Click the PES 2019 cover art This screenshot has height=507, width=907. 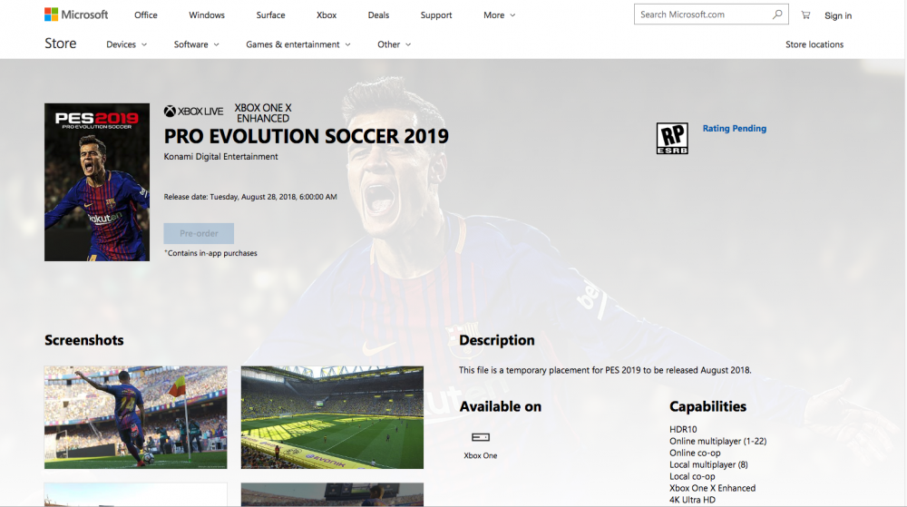97,181
